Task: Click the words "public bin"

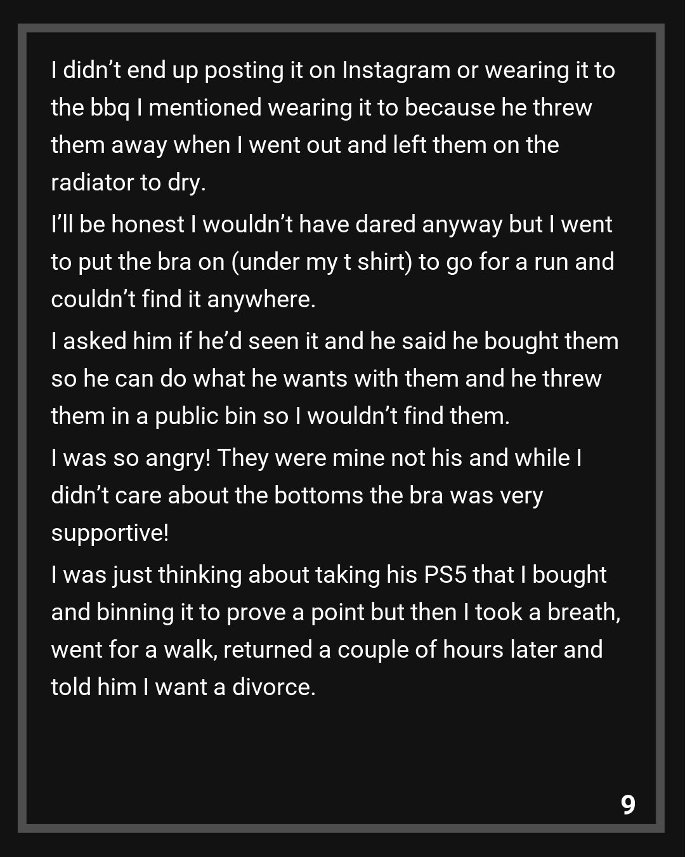Action: tap(205, 416)
